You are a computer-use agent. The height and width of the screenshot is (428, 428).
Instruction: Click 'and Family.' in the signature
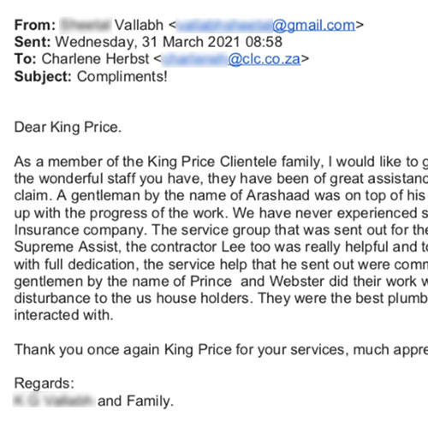[135, 401]
